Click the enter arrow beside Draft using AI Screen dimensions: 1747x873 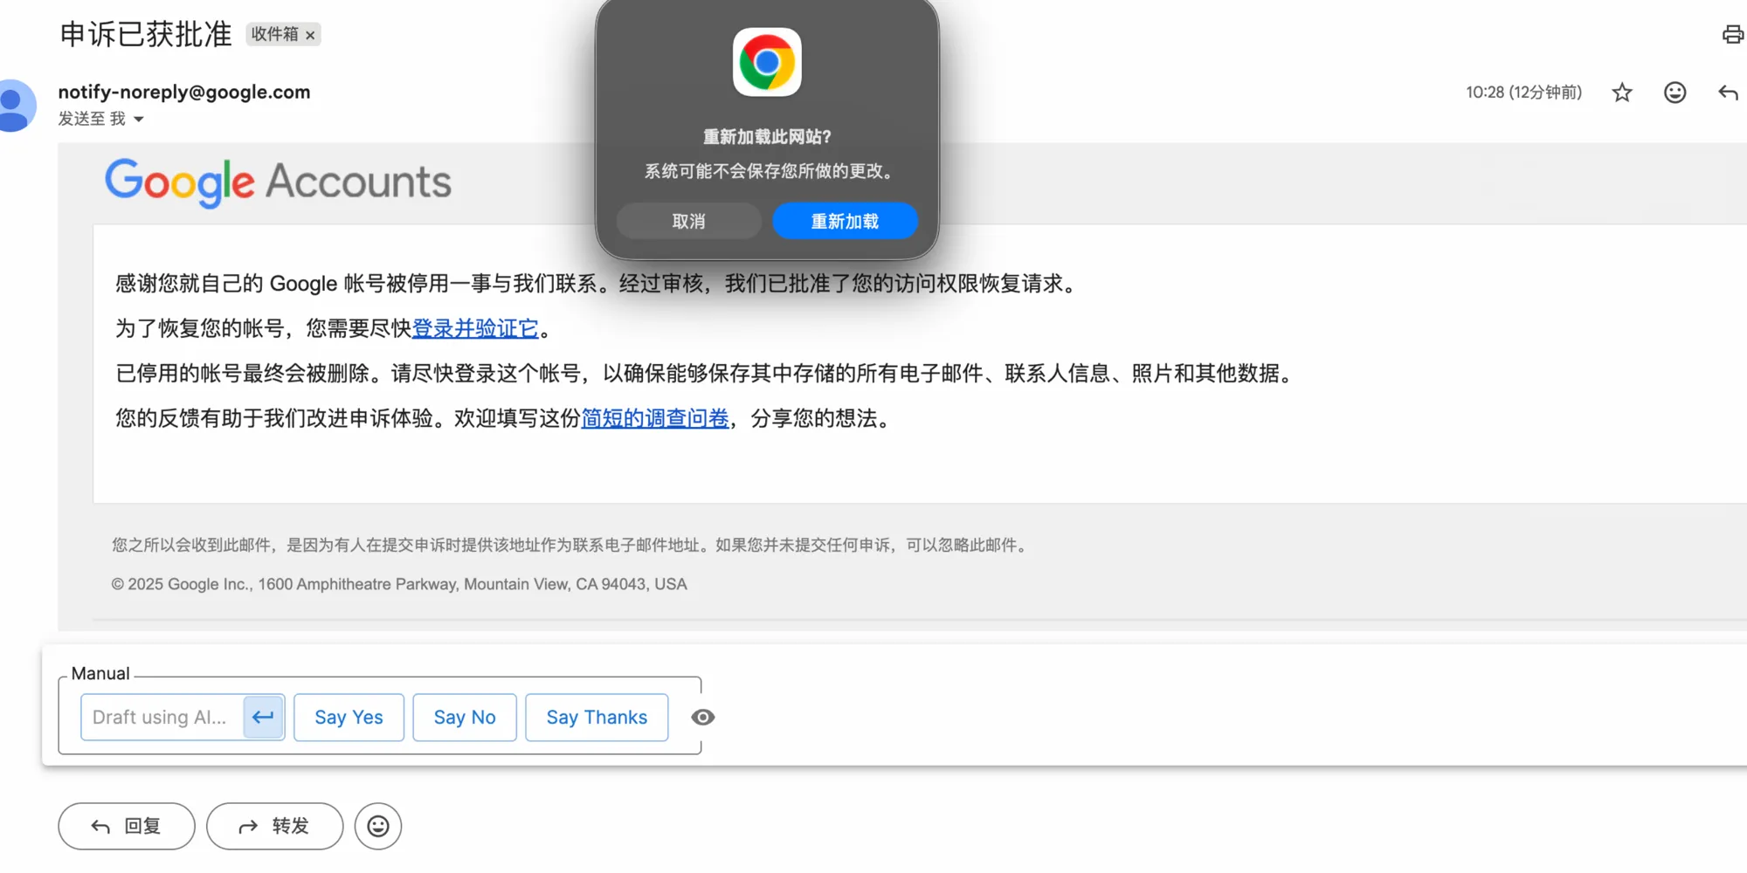263,718
